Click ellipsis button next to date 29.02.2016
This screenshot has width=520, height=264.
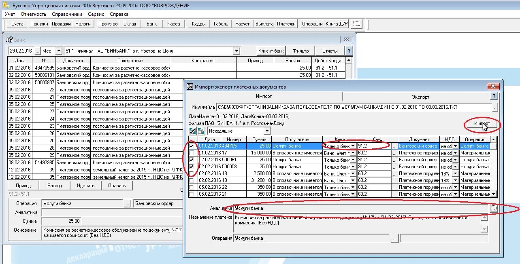[37, 51]
